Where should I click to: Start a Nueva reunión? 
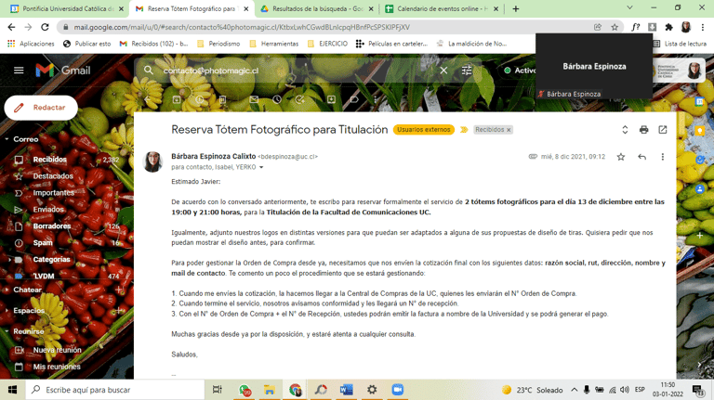(57, 350)
